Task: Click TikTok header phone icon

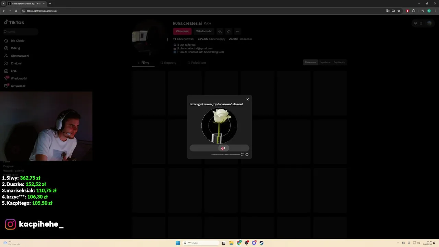Action: pos(421,23)
